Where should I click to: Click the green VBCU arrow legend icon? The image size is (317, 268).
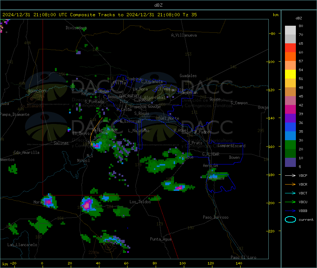[290, 202]
